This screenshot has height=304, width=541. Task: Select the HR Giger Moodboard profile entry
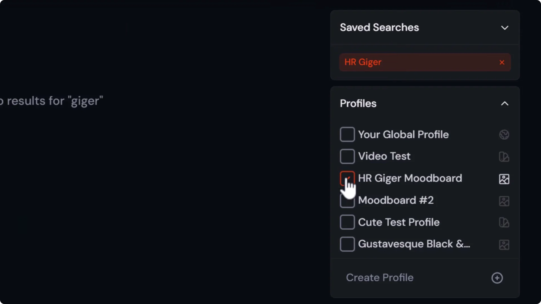tap(410, 178)
